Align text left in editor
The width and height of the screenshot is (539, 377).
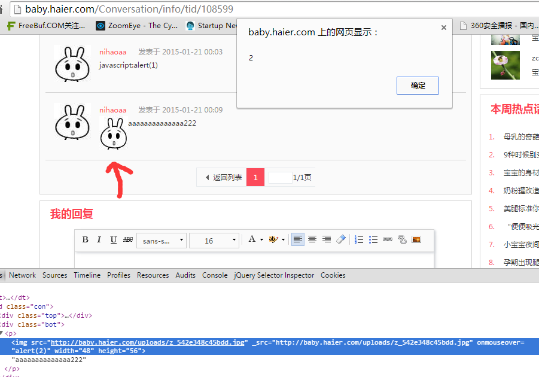point(298,239)
